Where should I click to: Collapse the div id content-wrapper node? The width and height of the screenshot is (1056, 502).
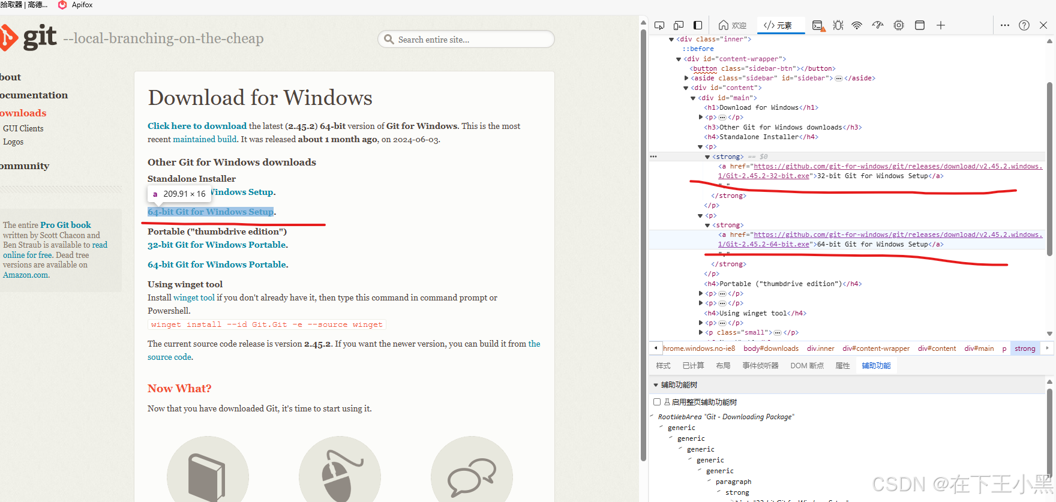click(x=679, y=59)
